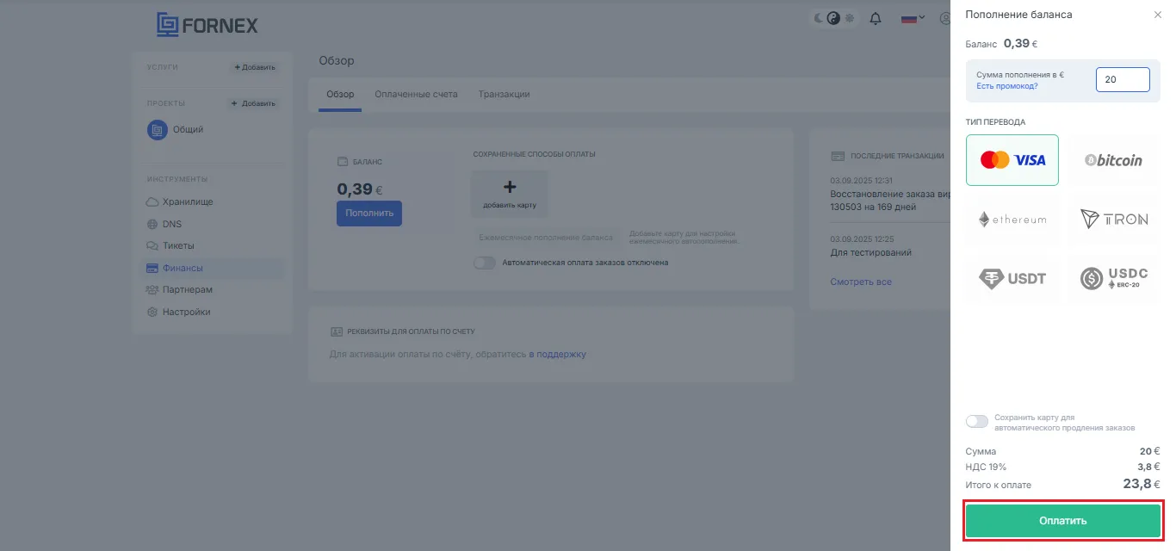This screenshot has width=1176, height=551.
Task: Open the Russian flag language dropdown
Action: 913,18
